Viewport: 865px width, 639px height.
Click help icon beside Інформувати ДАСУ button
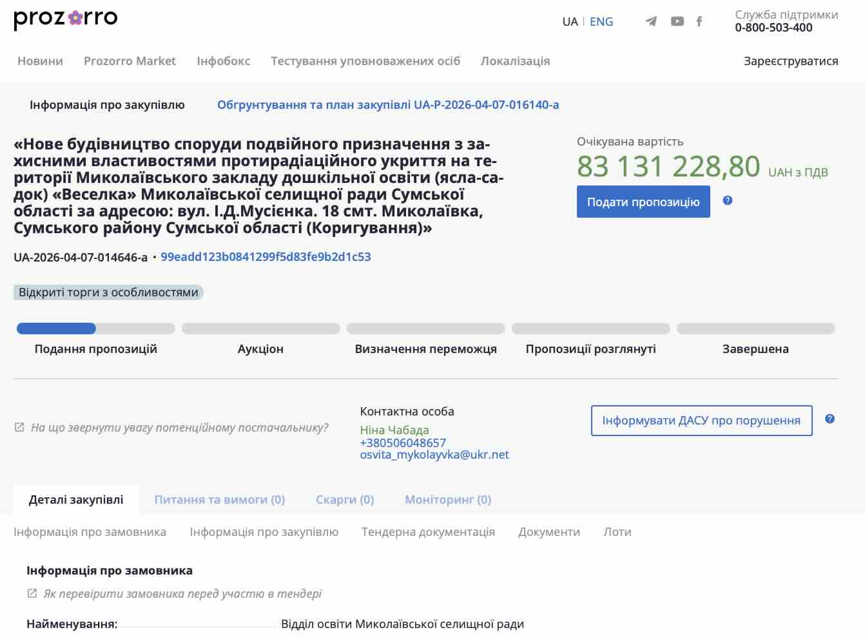[x=830, y=419]
